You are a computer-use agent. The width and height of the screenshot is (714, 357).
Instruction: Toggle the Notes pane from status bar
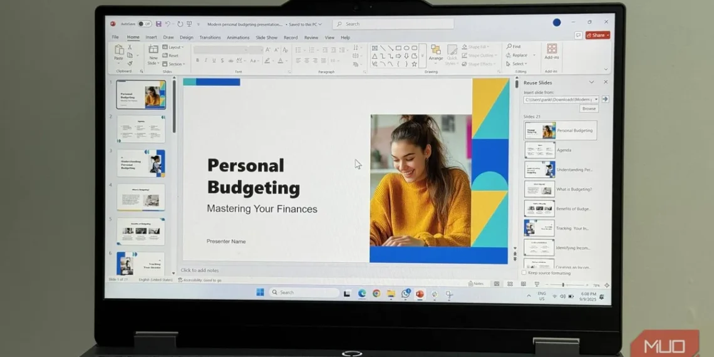click(475, 284)
